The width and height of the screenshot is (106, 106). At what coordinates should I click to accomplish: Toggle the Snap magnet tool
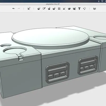(85, 8)
